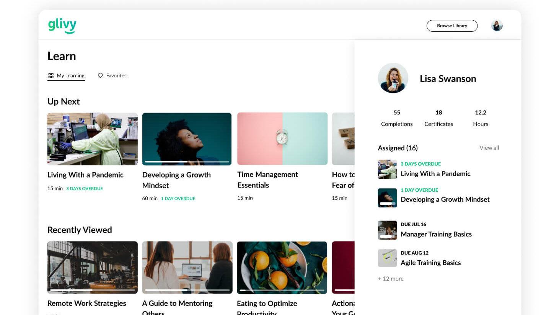Open assigned Agile Training Basics thumbnail
The height and width of the screenshot is (315, 559).
point(387,258)
